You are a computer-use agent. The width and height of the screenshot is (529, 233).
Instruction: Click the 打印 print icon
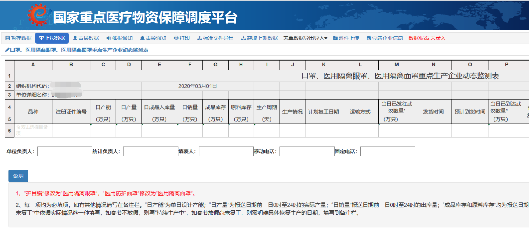tap(176, 38)
